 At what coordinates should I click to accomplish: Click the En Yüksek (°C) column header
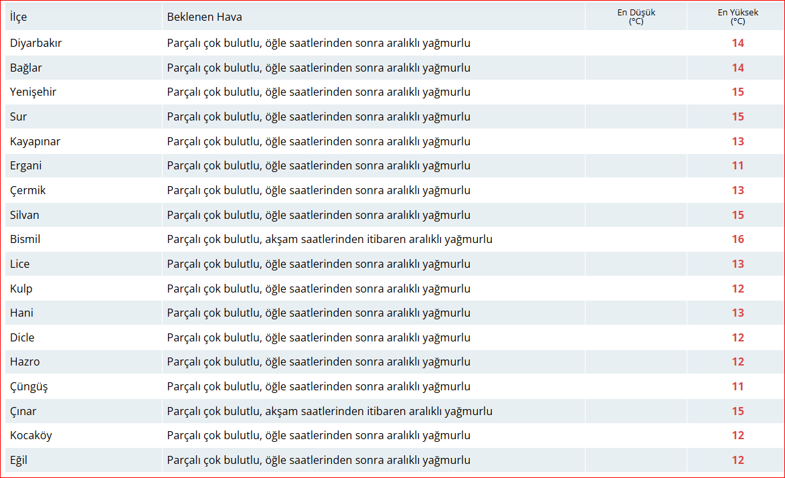737,17
